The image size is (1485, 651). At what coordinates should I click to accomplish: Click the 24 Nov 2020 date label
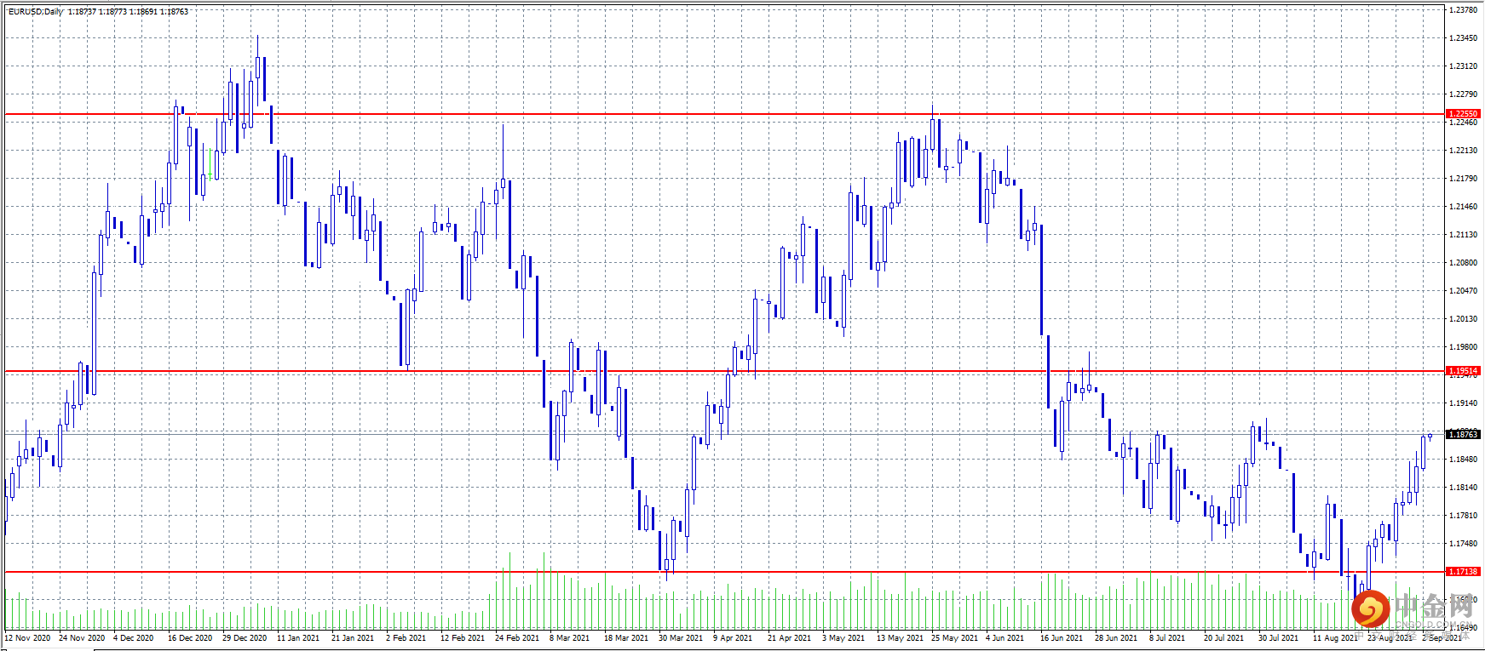click(82, 638)
